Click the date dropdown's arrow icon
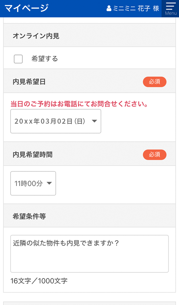The width and height of the screenshot is (179, 305). (94, 121)
